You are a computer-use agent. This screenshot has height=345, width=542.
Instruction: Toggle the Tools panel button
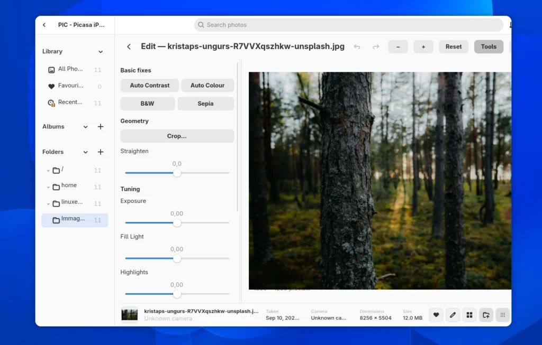pyautogui.click(x=489, y=46)
